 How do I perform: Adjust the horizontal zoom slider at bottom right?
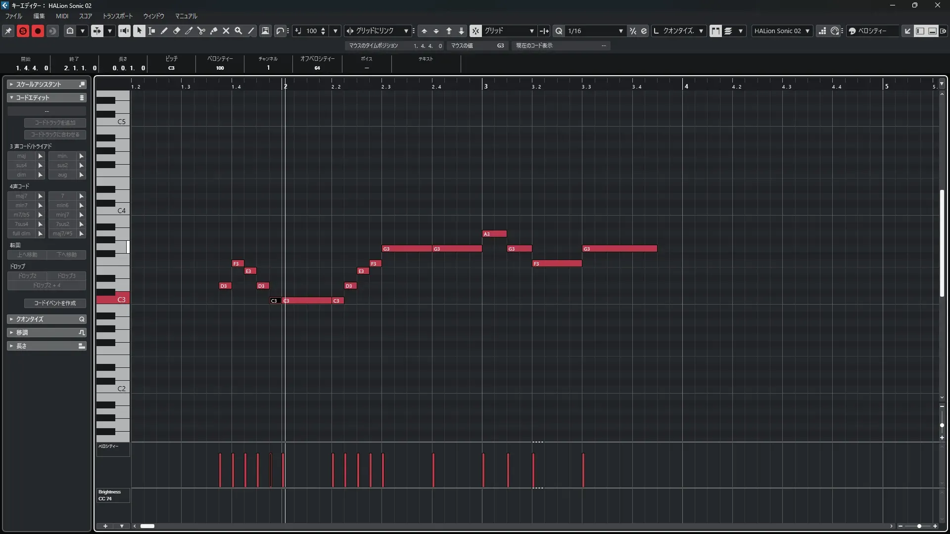coord(919,526)
